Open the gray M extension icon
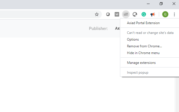 coord(117,14)
